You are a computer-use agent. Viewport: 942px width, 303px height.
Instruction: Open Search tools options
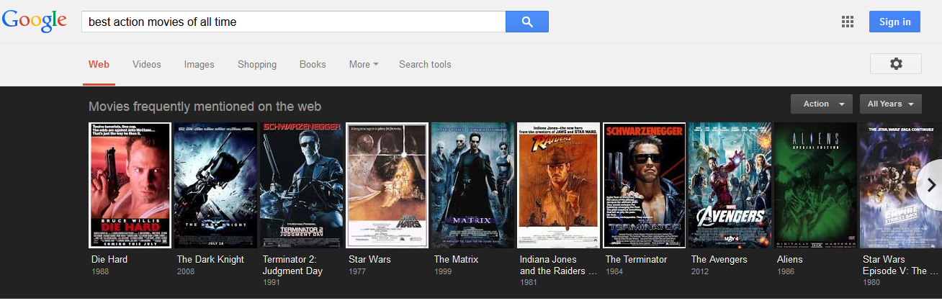point(425,64)
